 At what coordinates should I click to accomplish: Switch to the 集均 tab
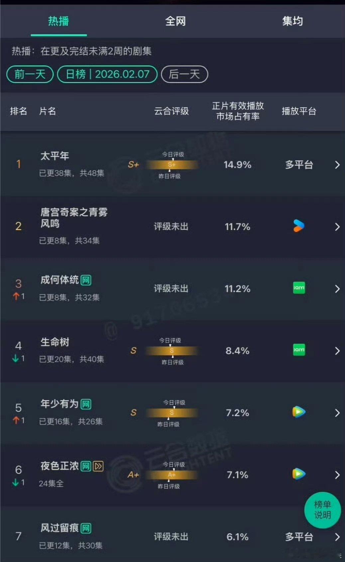[x=292, y=21]
